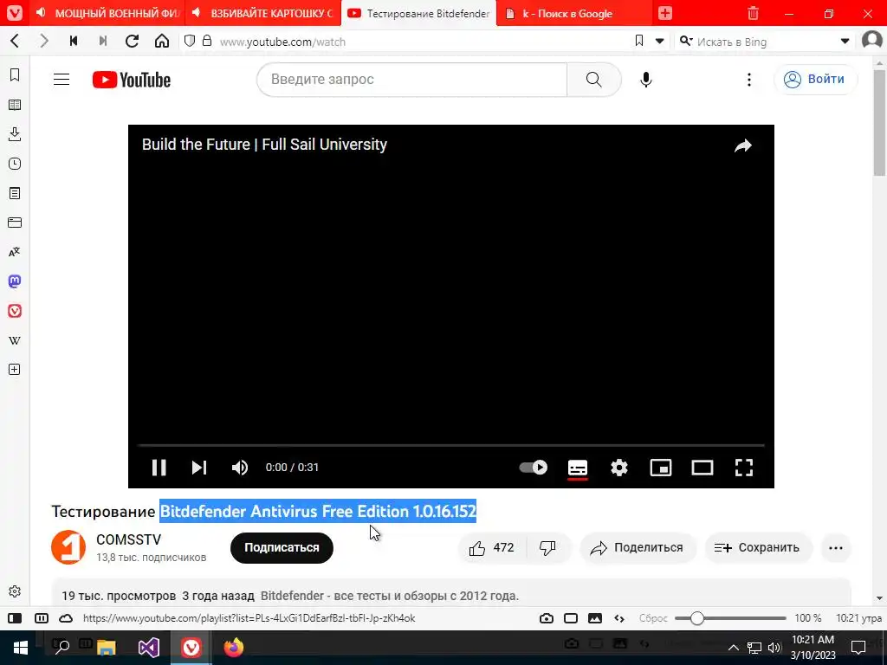Share the ad via arrow in player
The image size is (887, 665).
tap(742, 145)
